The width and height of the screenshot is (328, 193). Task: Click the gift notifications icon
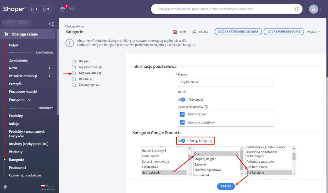(x=62, y=9)
